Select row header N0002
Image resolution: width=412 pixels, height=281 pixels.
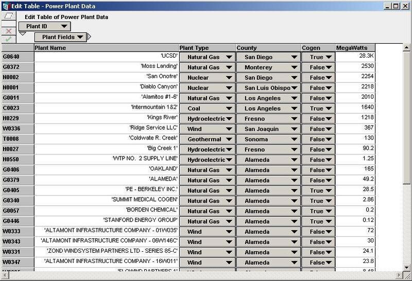(18, 77)
